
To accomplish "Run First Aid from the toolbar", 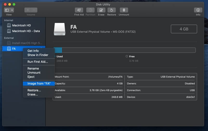I will click(79, 10).
